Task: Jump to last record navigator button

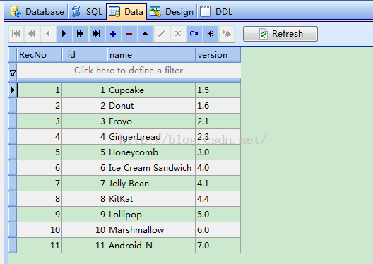Action: tap(97, 34)
